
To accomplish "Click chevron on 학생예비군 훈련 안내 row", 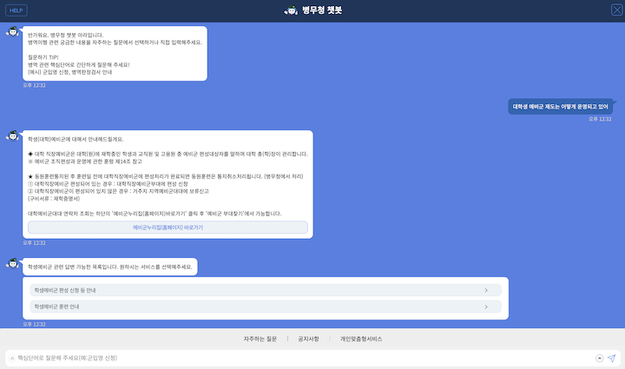I will point(486,306).
